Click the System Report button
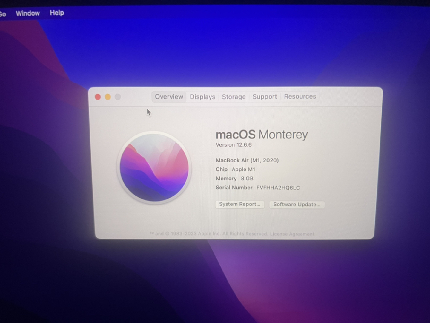Screen dimensions: 430x323 click(240, 204)
